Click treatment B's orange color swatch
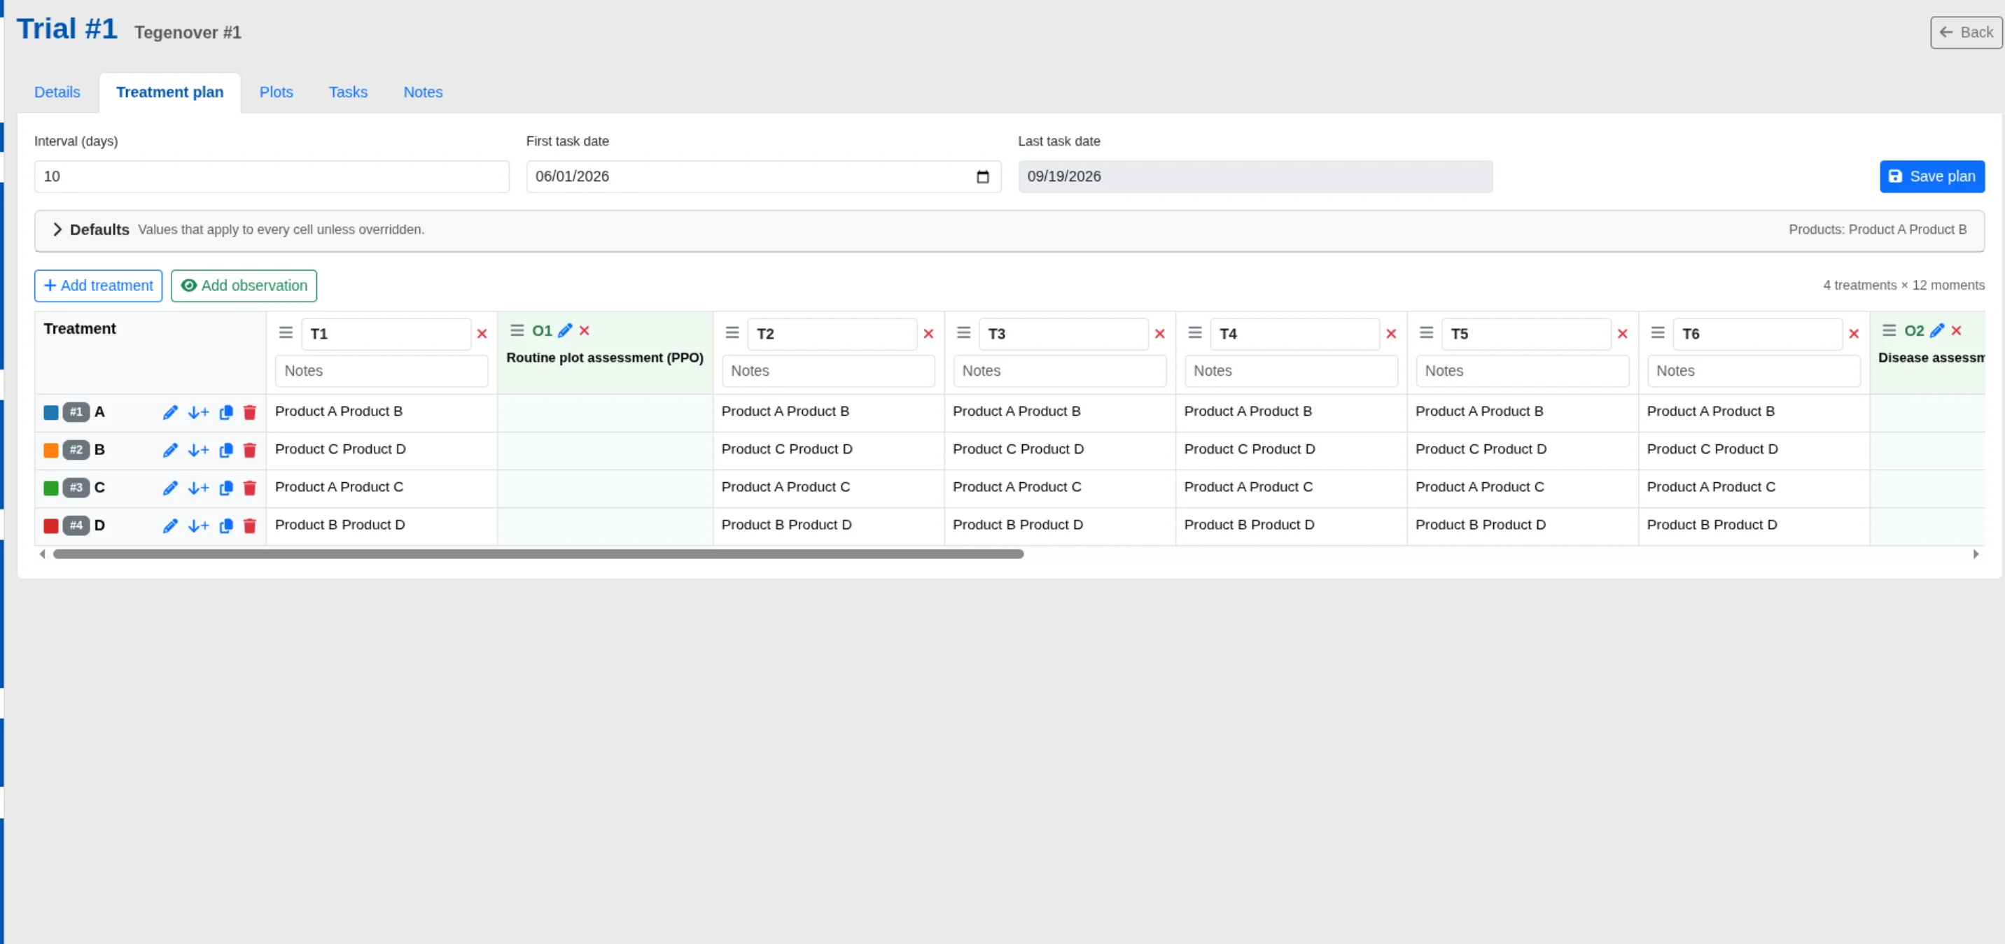Image resolution: width=2005 pixels, height=944 pixels. [50, 450]
